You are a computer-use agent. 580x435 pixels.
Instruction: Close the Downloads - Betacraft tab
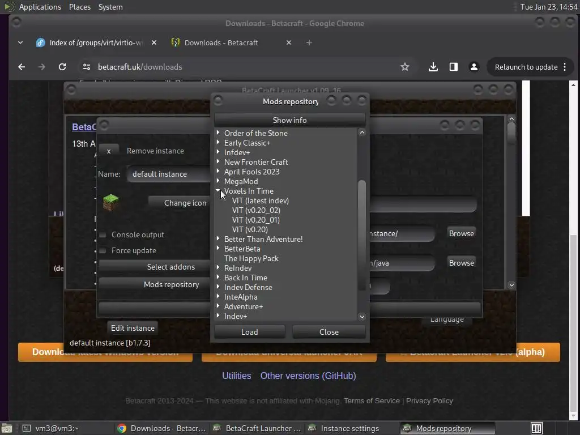pyautogui.click(x=289, y=42)
